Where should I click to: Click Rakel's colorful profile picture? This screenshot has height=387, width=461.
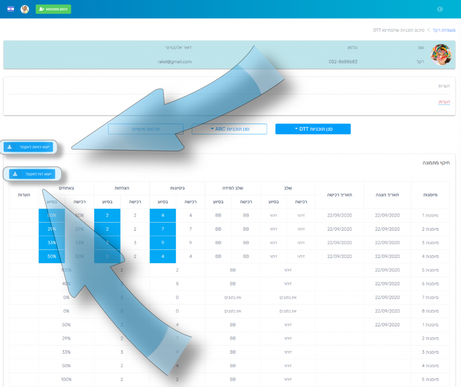click(x=441, y=55)
